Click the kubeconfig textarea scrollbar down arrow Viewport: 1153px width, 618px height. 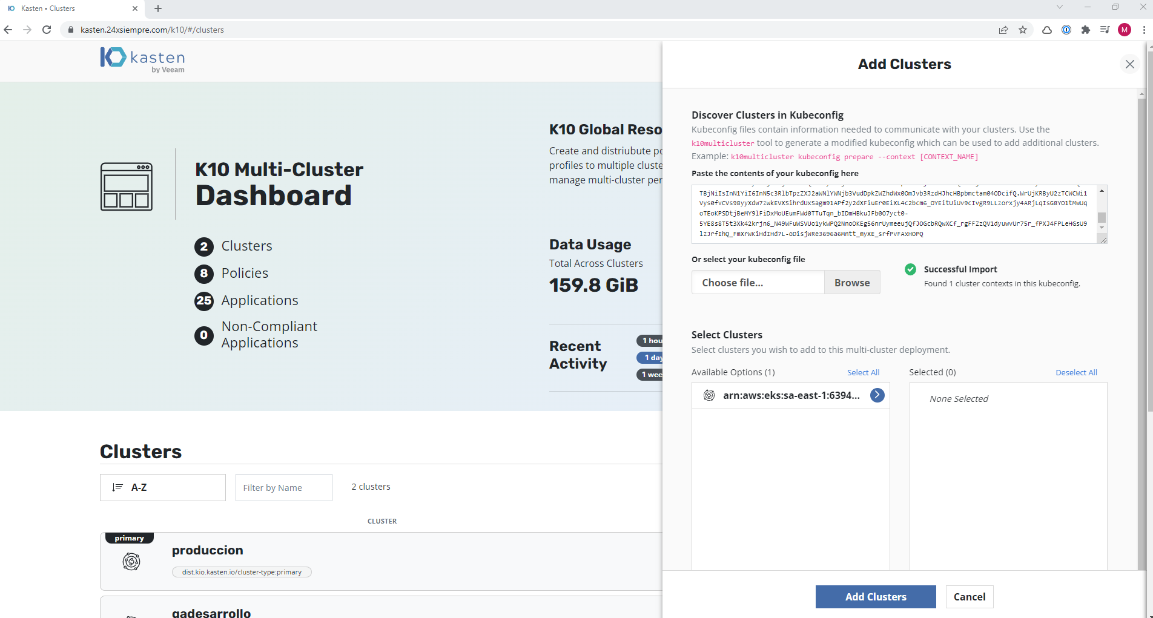1102,228
